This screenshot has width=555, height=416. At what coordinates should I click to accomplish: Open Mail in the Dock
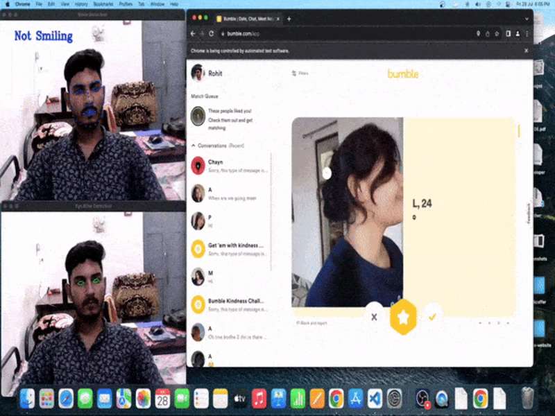pos(105,398)
